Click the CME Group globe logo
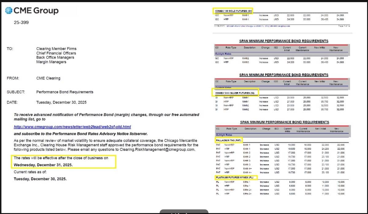This screenshot has width=368, height=214. 9,10
